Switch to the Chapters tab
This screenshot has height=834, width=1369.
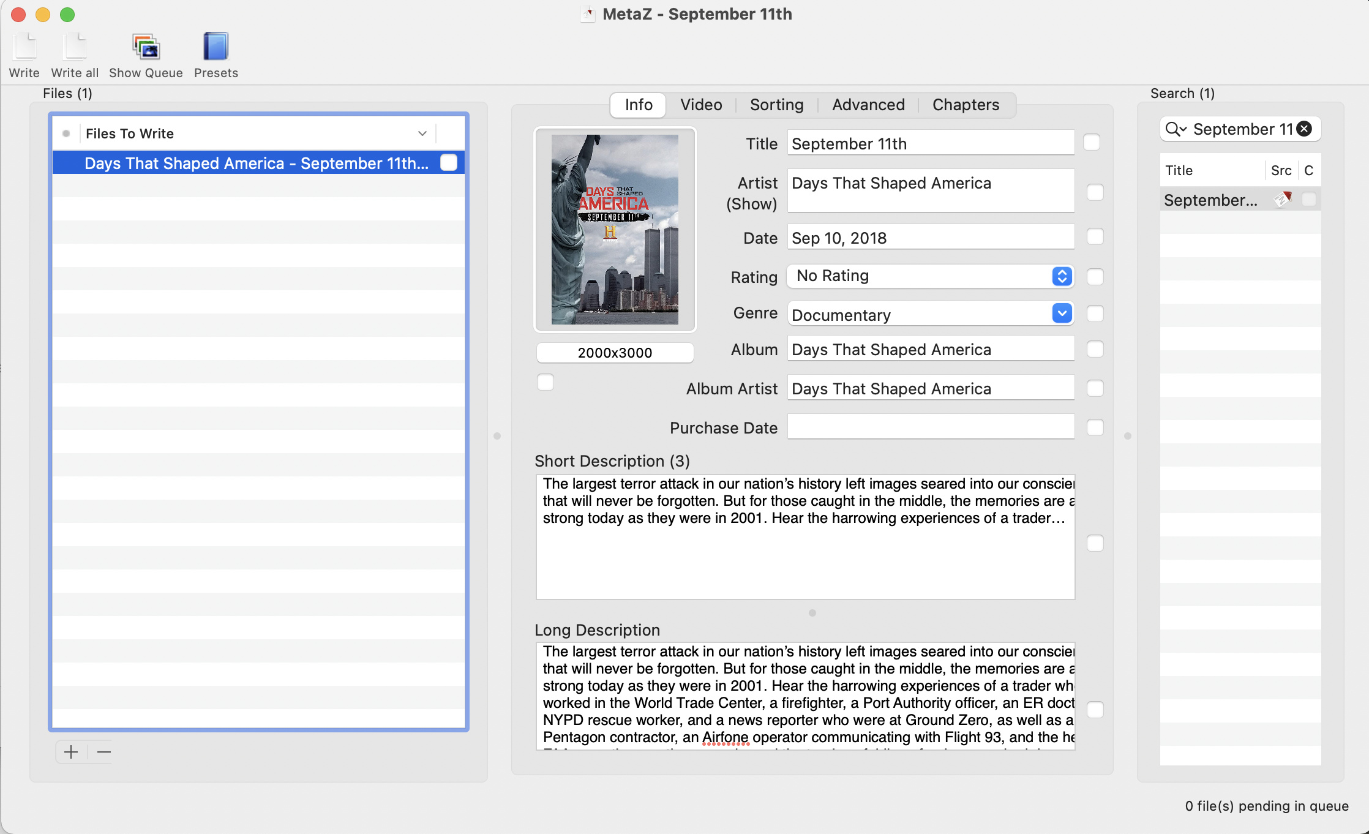(966, 105)
